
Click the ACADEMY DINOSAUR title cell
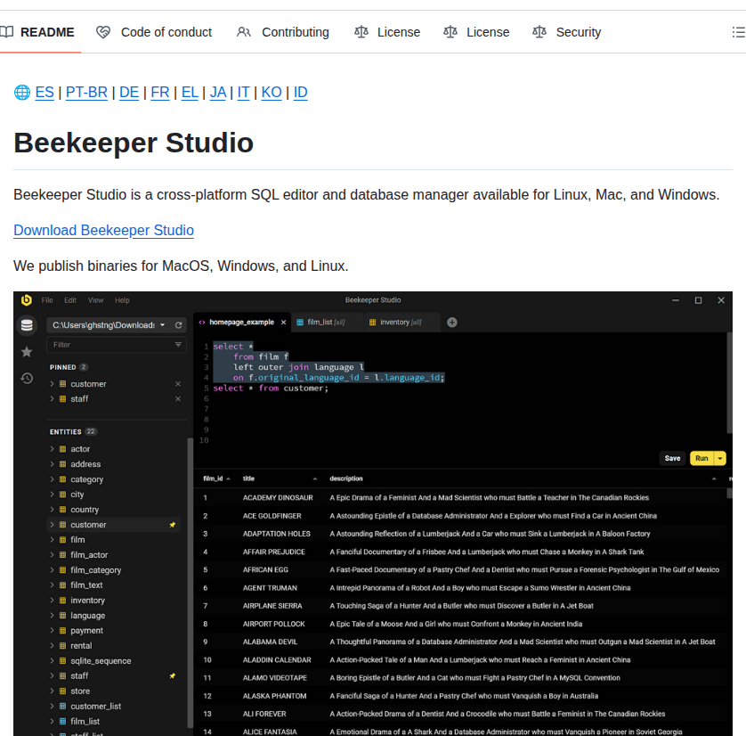[x=278, y=497]
